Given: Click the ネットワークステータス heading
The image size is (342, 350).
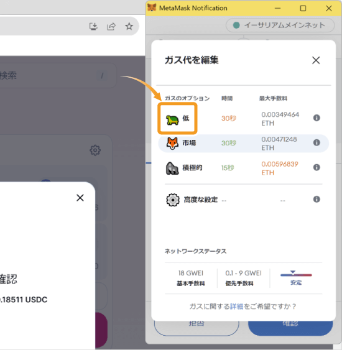Looking at the screenshot, I should click(x=195, y=251).
